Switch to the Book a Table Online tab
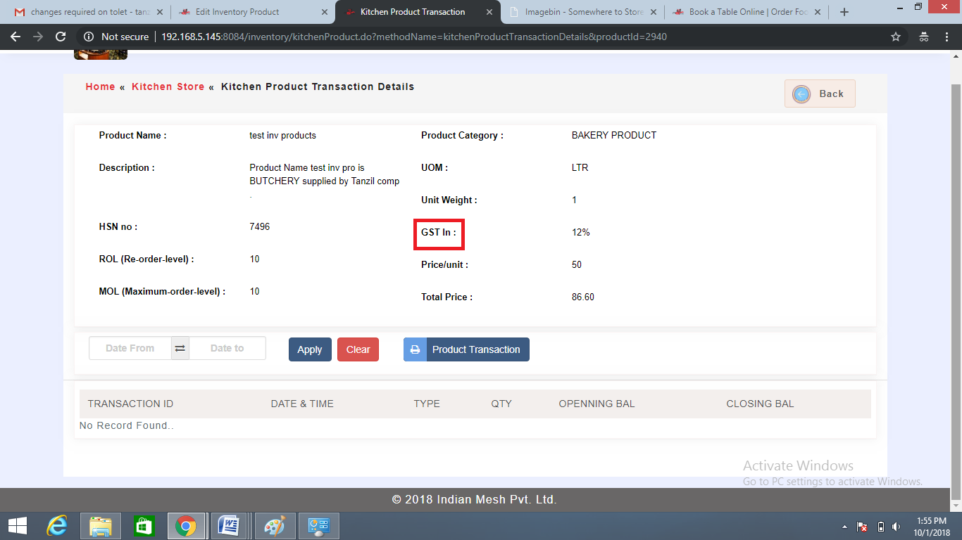This screenshot has height=540, width=962. coord(748,12)
